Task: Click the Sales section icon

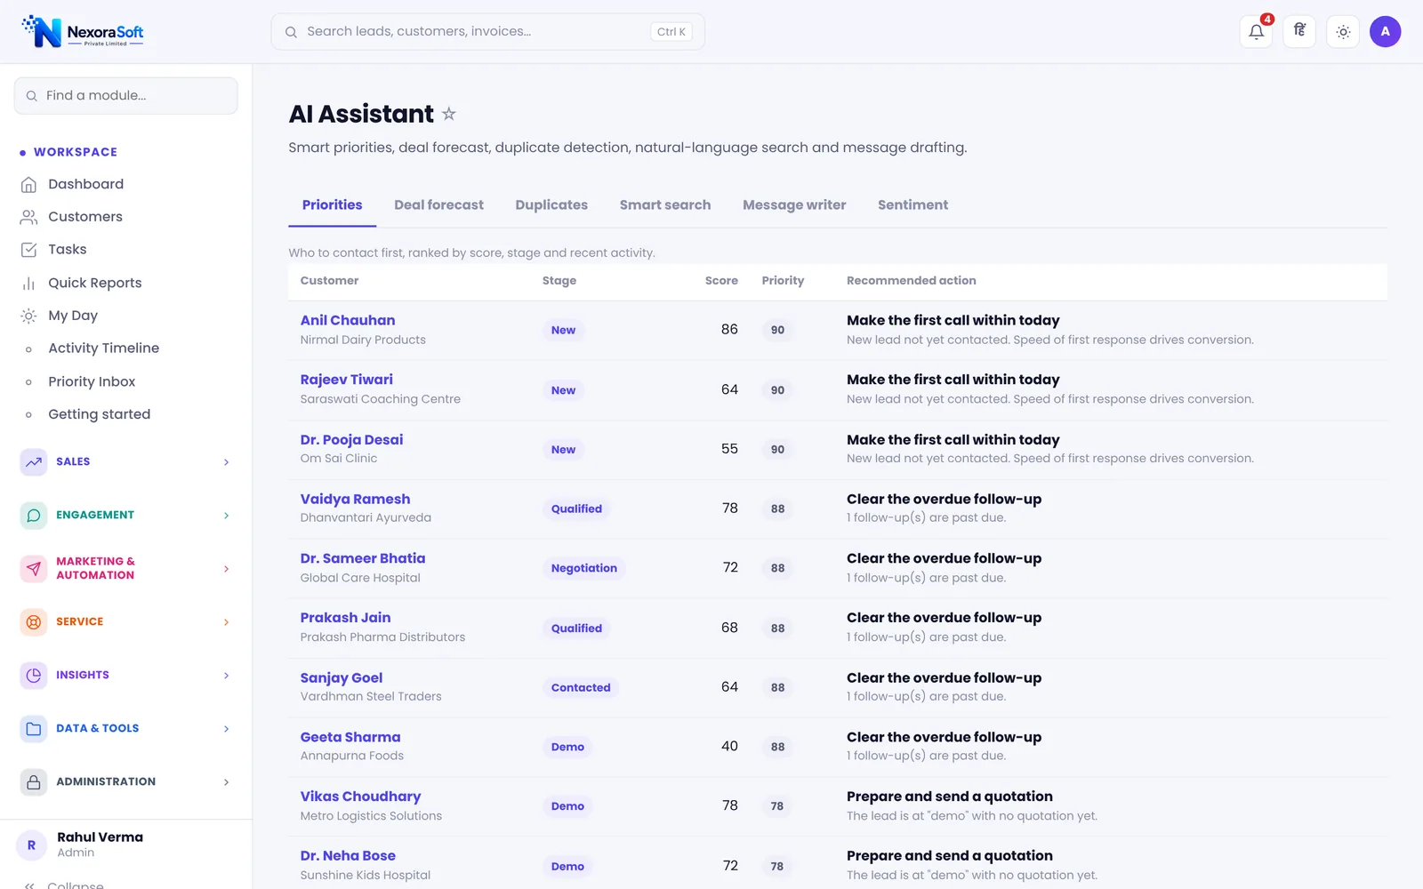Action: coord(34,461)
